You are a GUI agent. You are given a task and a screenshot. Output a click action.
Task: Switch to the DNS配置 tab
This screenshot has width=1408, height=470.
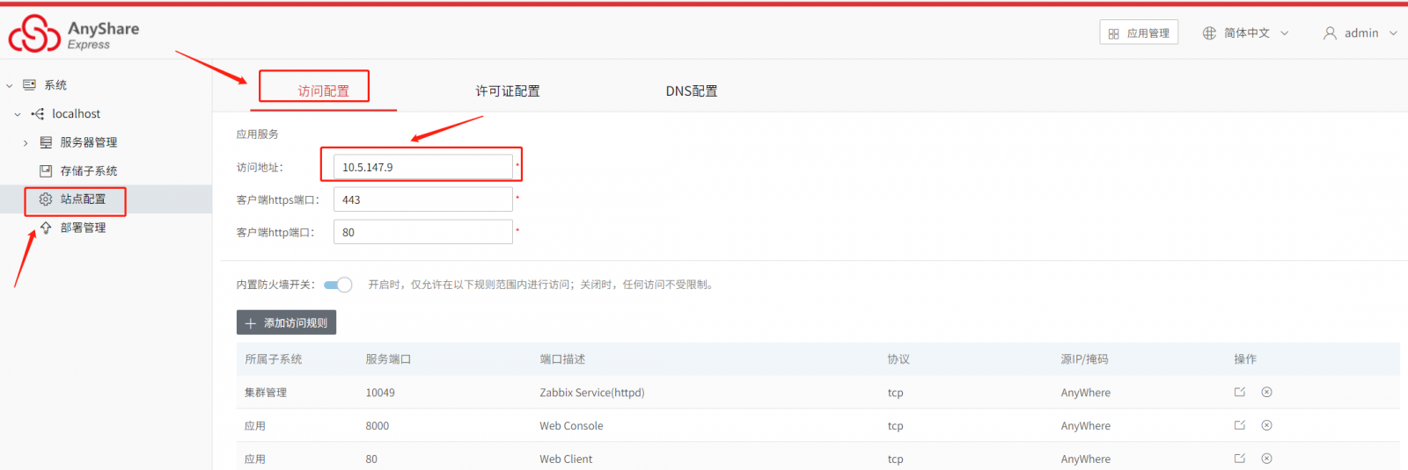692,91
